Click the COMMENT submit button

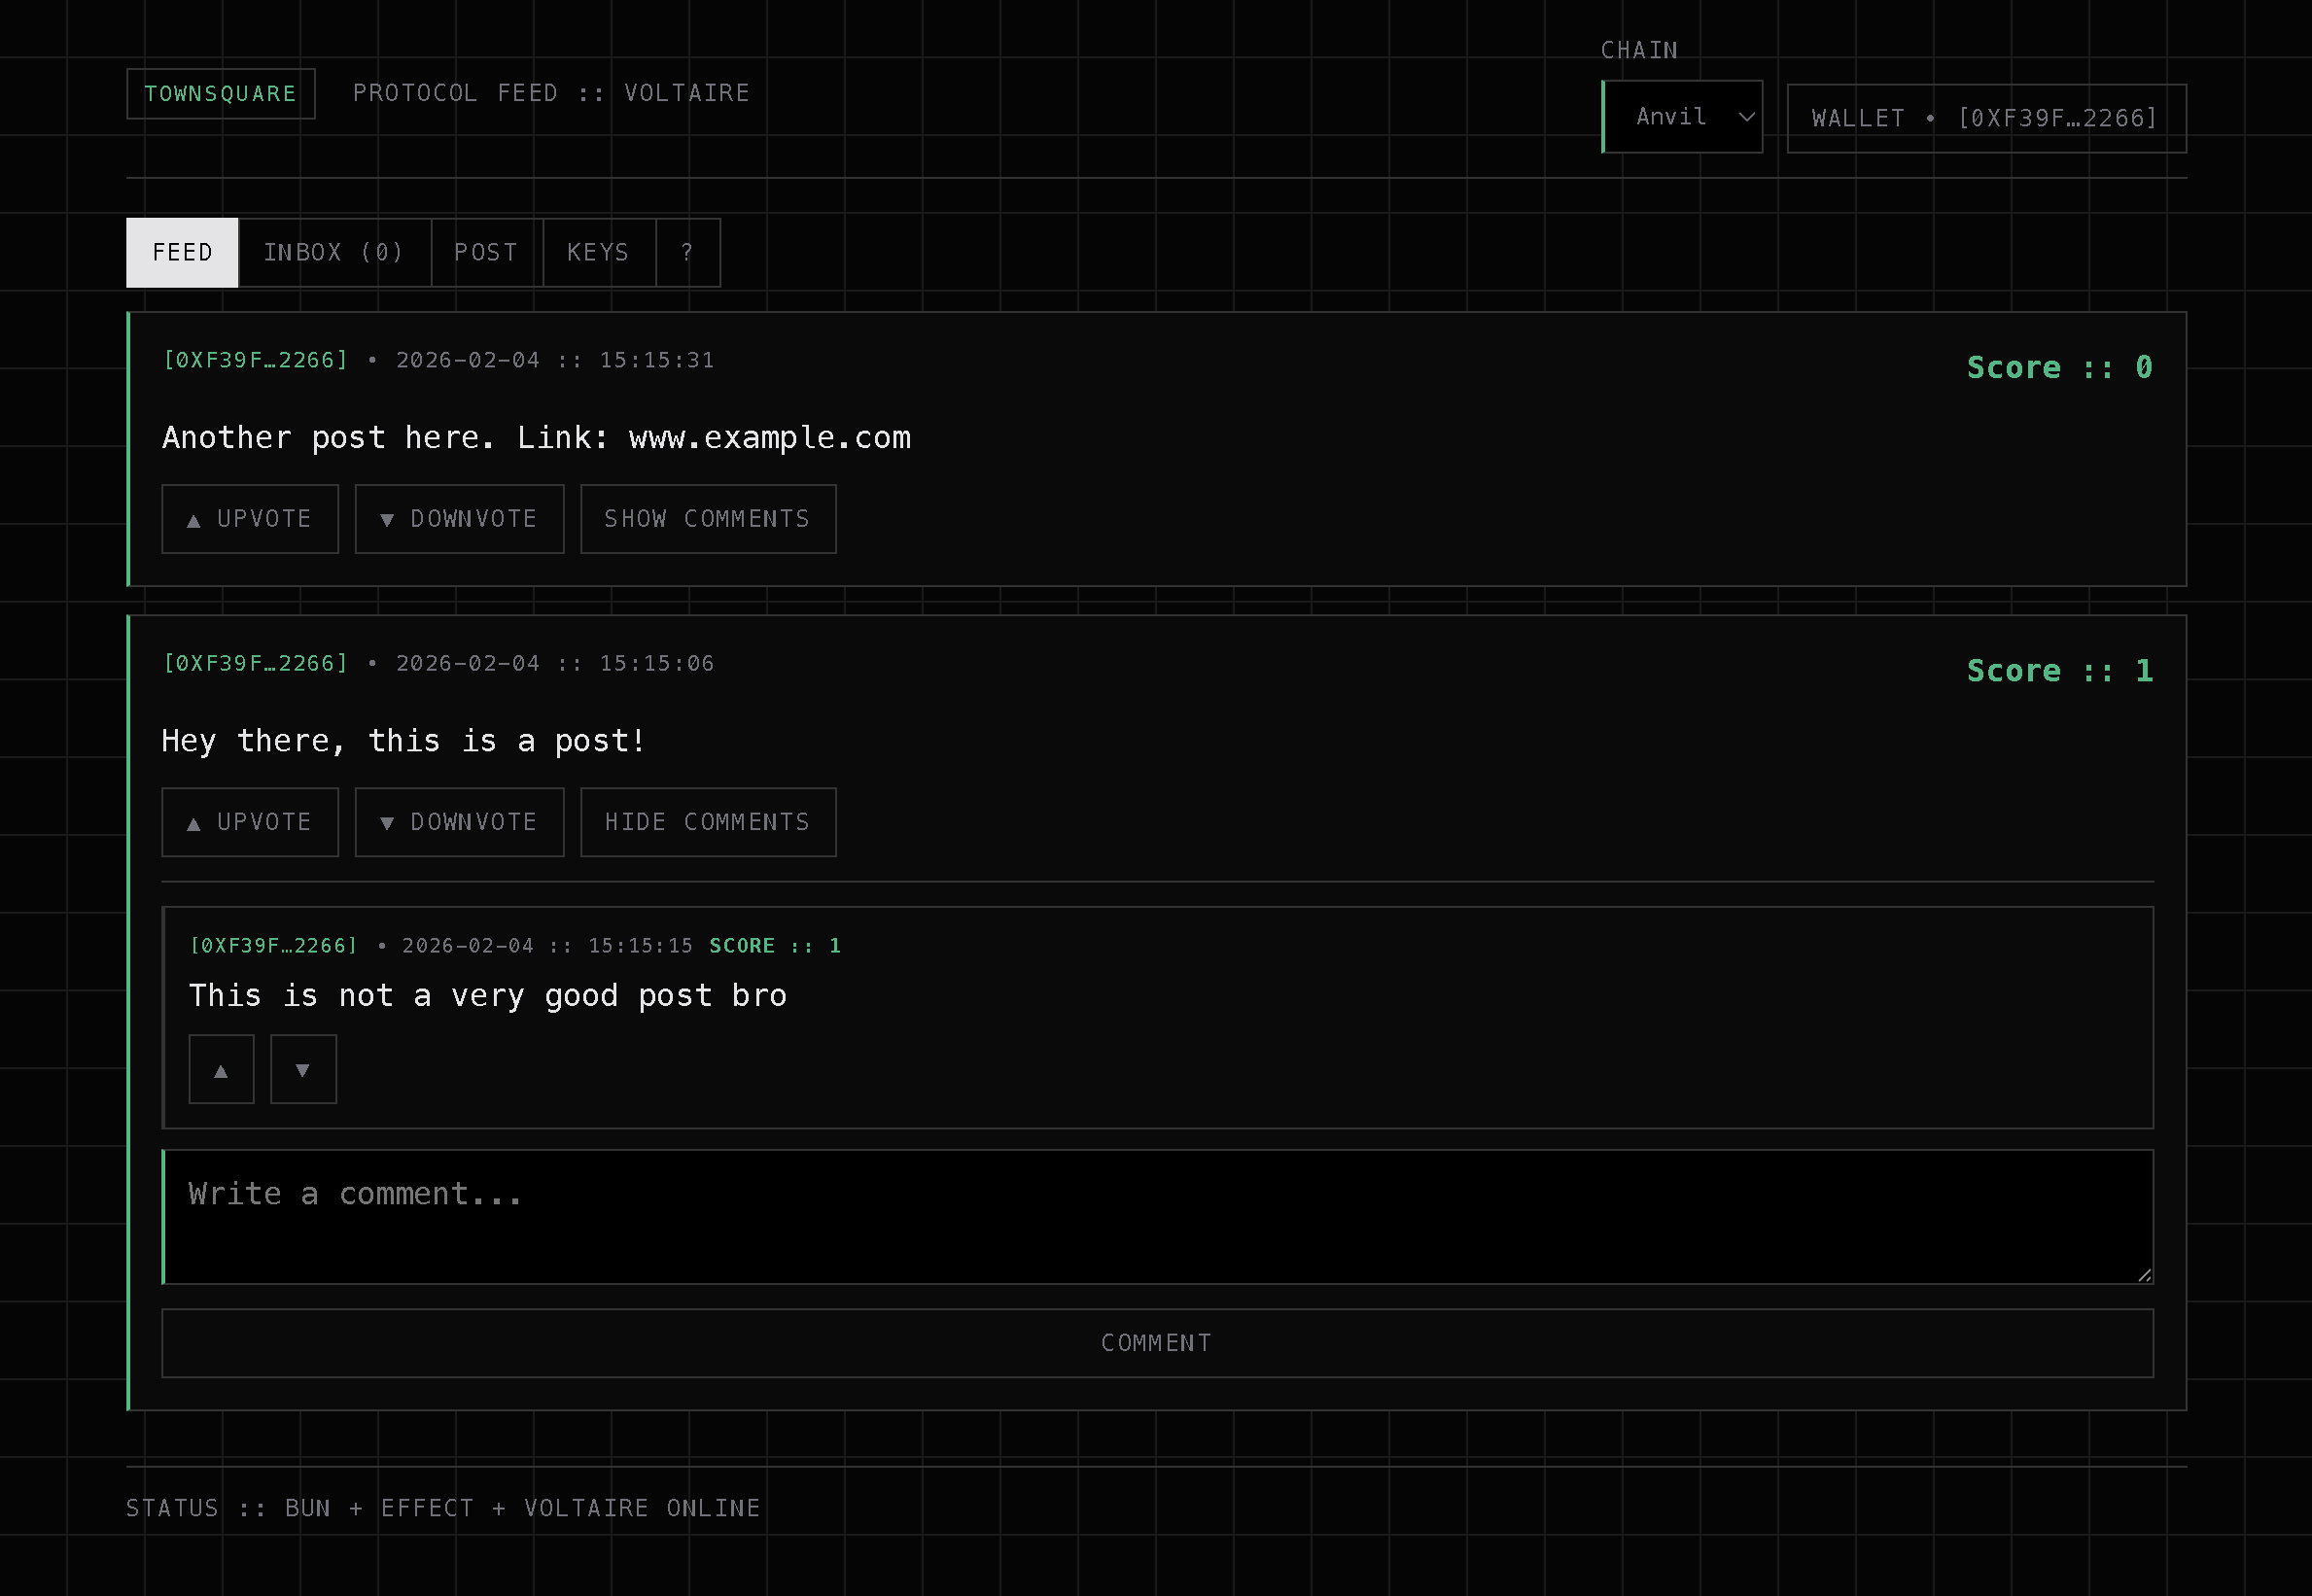(x=1156, y=1342)
